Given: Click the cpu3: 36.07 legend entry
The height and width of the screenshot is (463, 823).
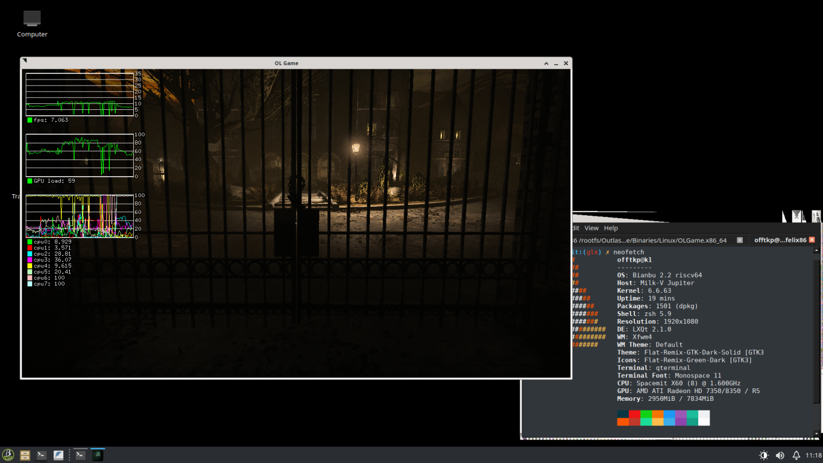Looking at the screenshot, I should click(x=50, y=260).
